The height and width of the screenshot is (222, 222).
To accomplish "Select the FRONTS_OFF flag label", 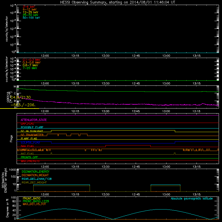I will pyautogui.click(x=29, y=157).
